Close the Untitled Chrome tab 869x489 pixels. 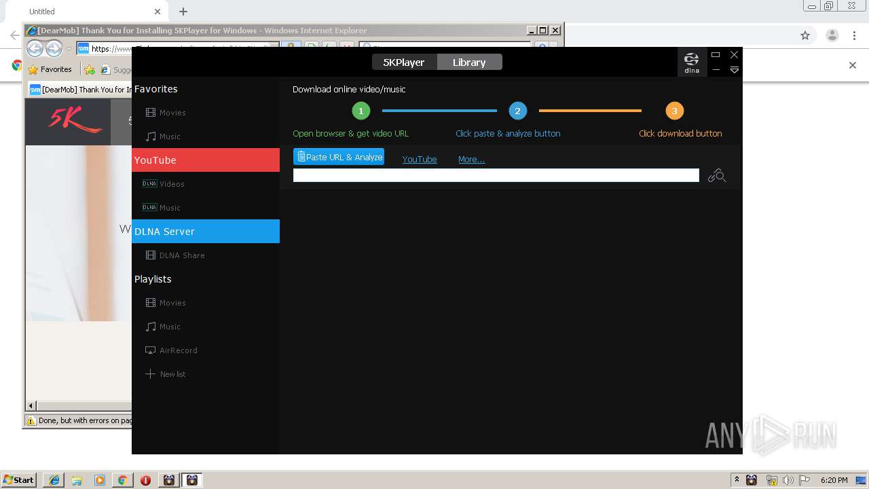(158, 12)
